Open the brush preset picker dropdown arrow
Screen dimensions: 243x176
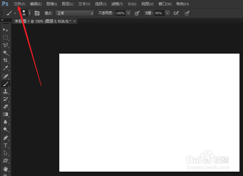click(29, 13)
